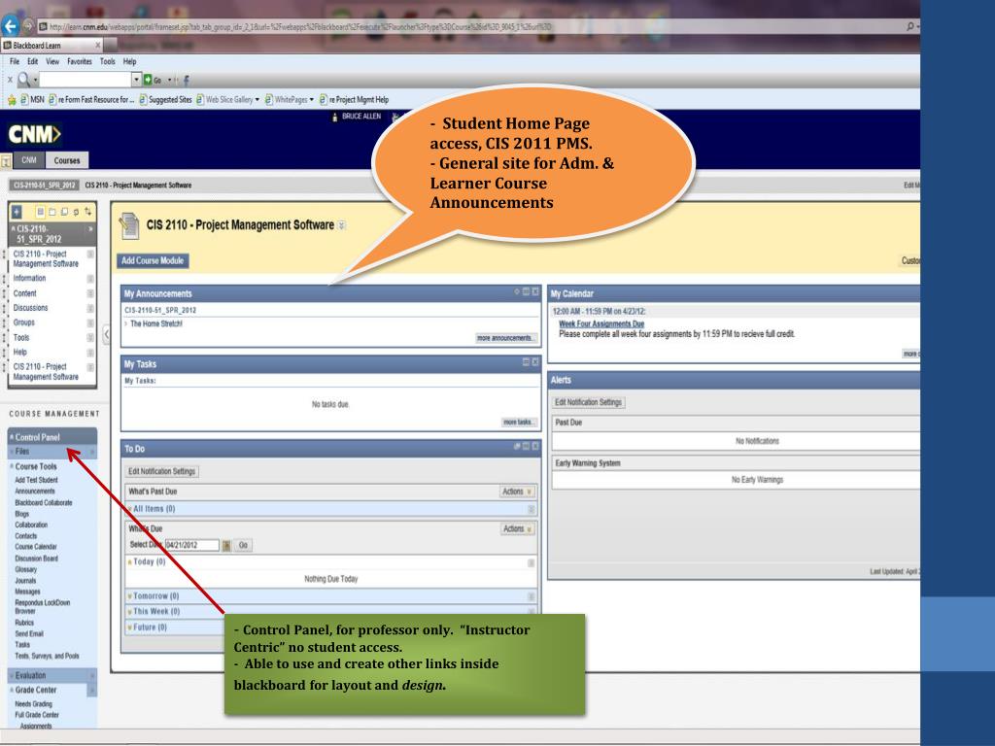Close the My Tasks module
The width and height of the screenshot is (995, 746).
(x=535, y=361)
